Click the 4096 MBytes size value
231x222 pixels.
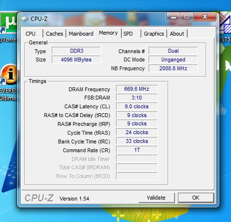[76, 60]
